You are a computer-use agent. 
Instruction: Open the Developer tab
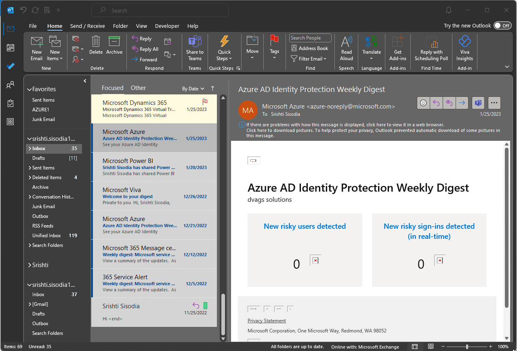coord(167,26)
